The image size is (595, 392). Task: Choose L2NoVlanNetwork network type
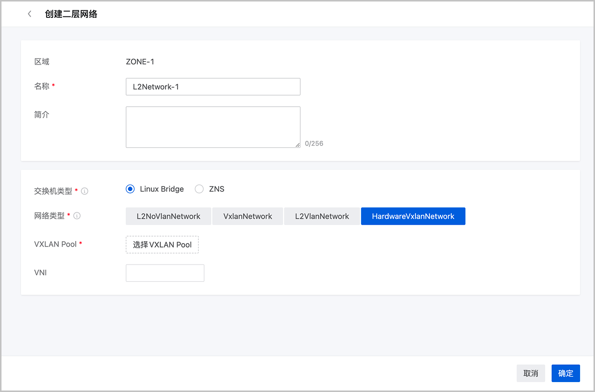tap(169, 216)
